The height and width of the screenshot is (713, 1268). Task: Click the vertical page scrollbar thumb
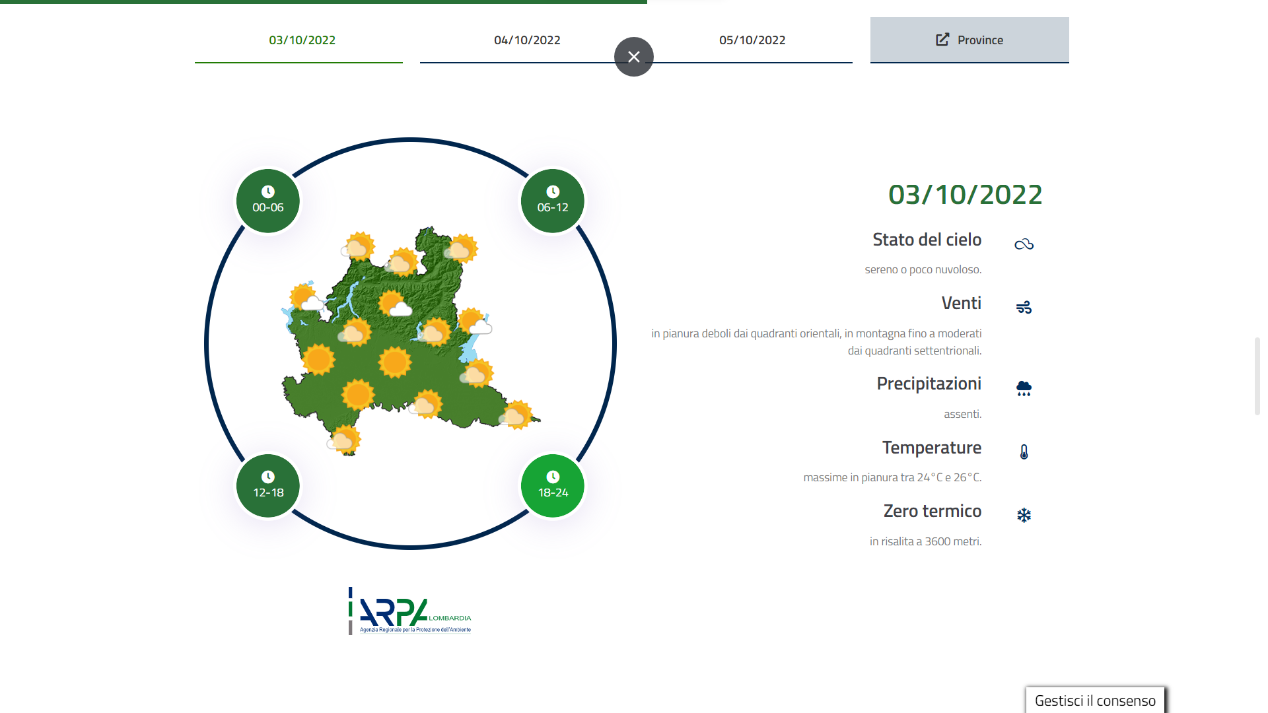coord(1257,376)
